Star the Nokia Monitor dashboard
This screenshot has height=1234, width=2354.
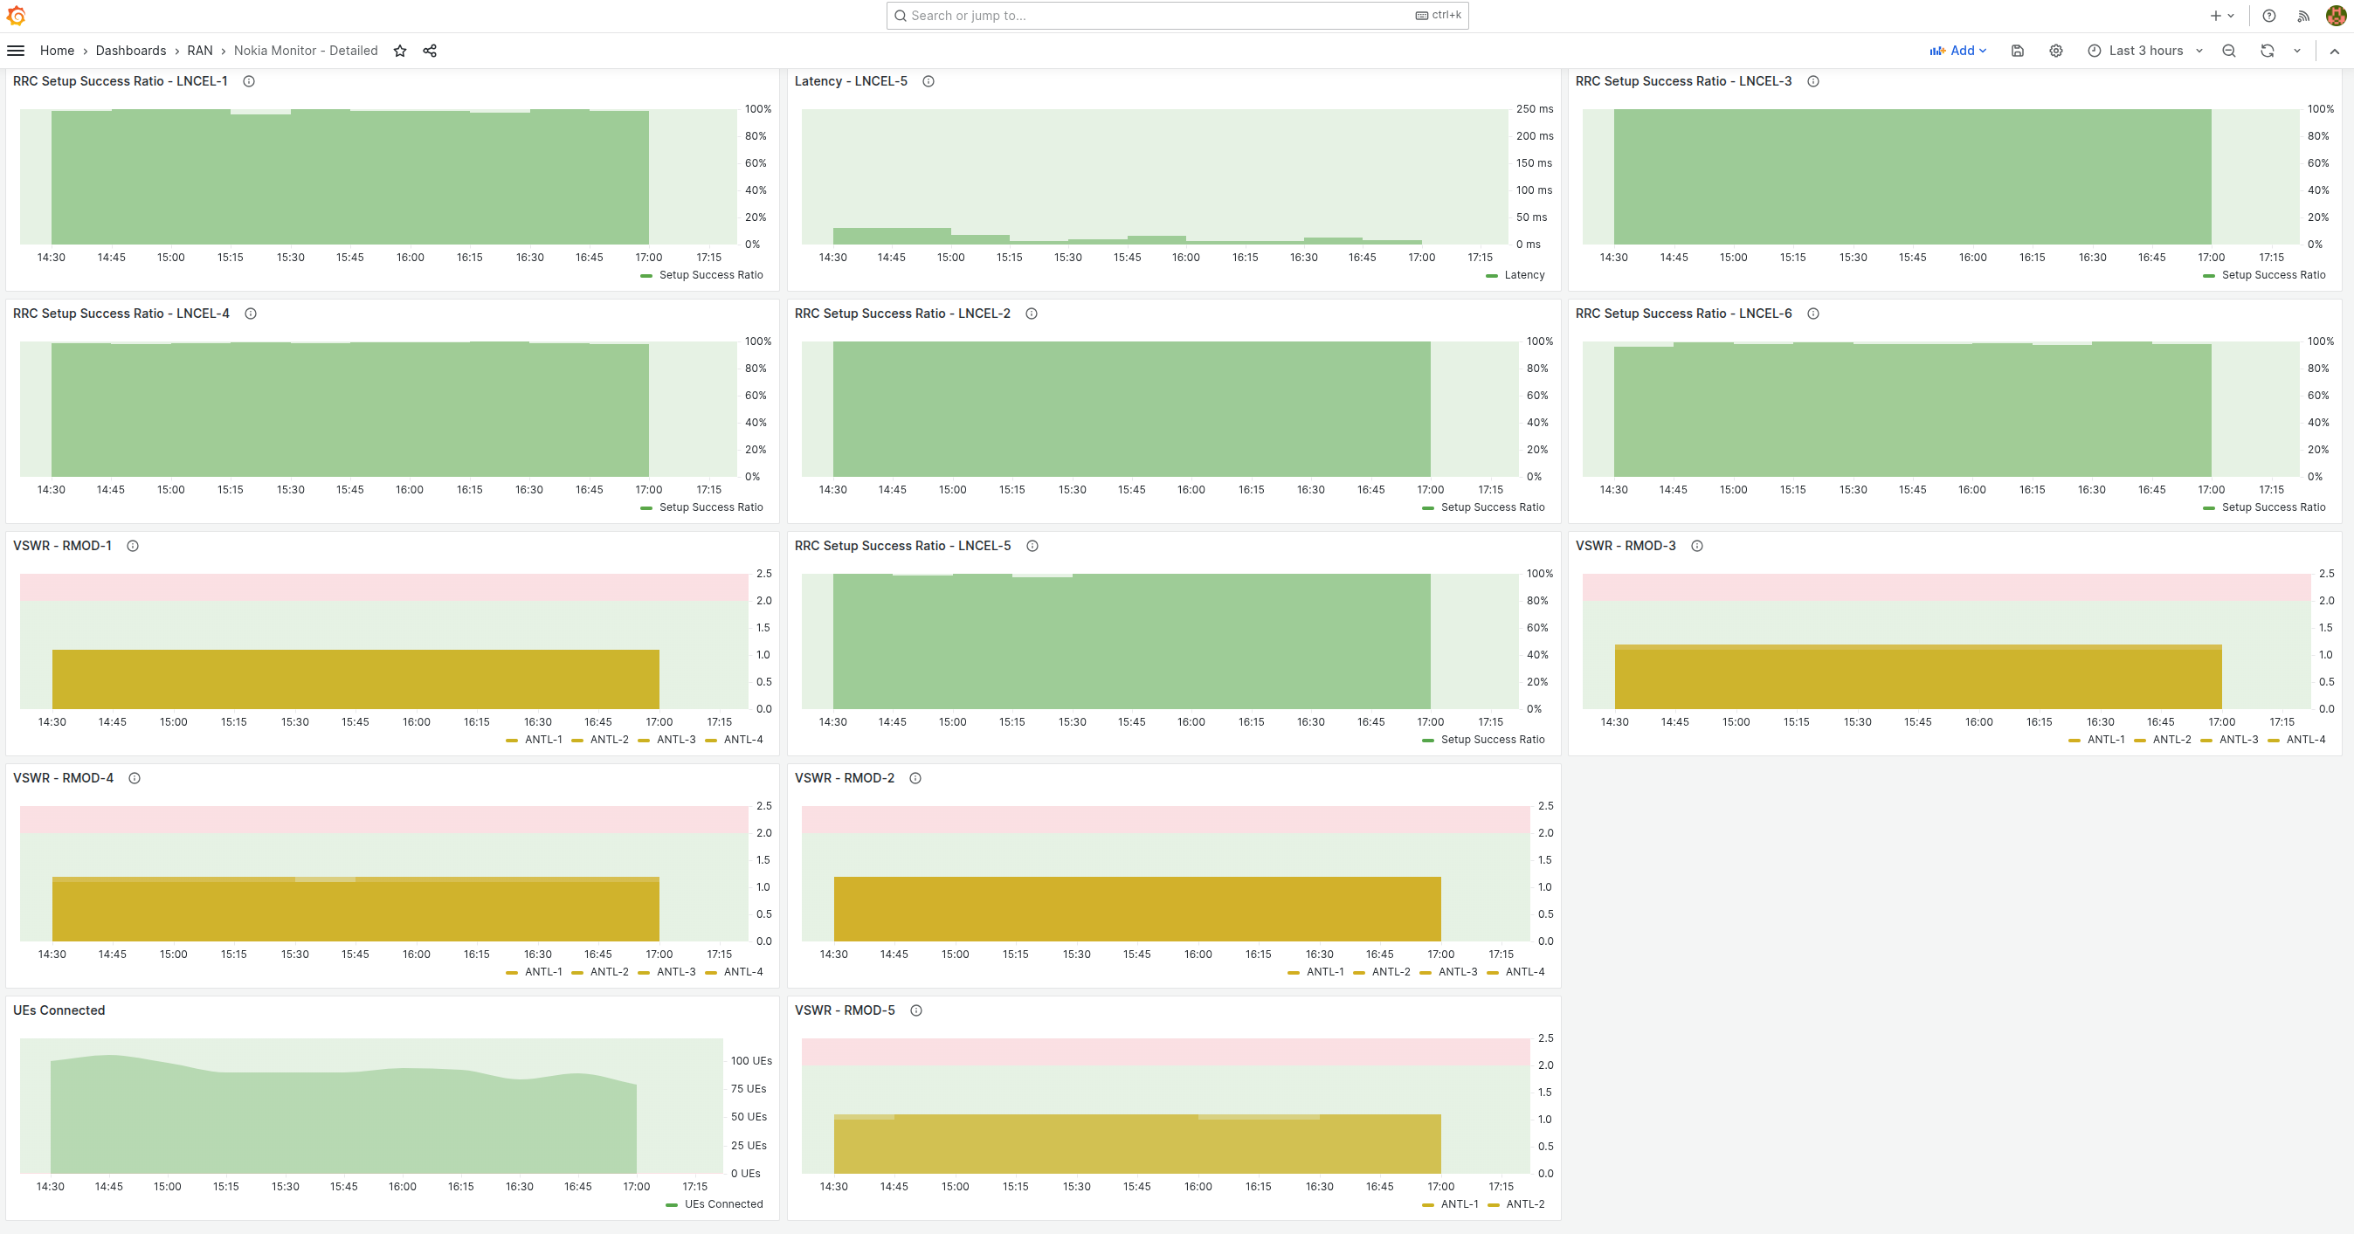pyautogui.click(x=399, y=51)
